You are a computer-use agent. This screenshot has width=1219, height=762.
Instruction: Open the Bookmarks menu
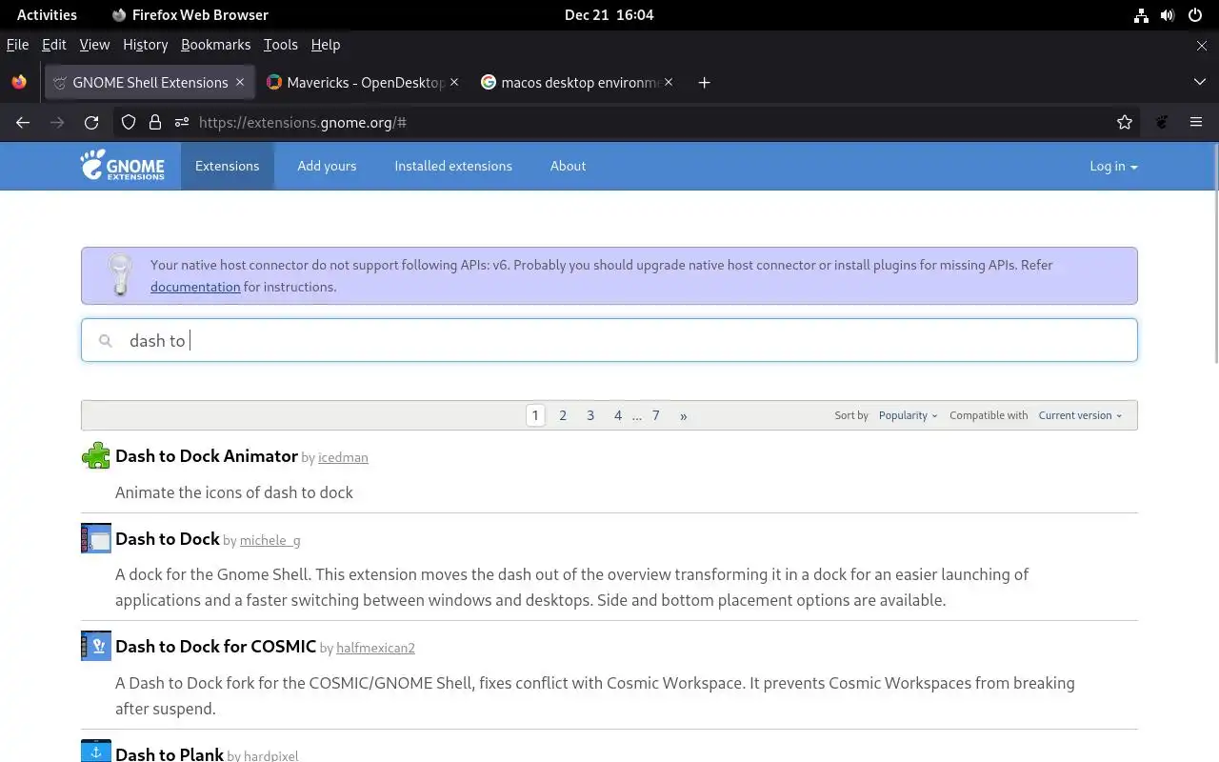pos(215,45)
